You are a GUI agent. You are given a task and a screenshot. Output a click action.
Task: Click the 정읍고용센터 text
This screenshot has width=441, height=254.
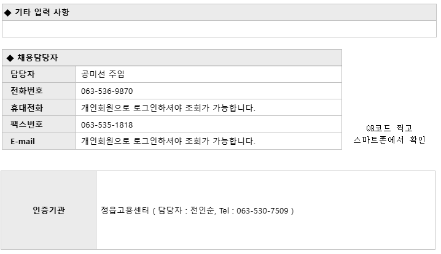coord(125,210)
